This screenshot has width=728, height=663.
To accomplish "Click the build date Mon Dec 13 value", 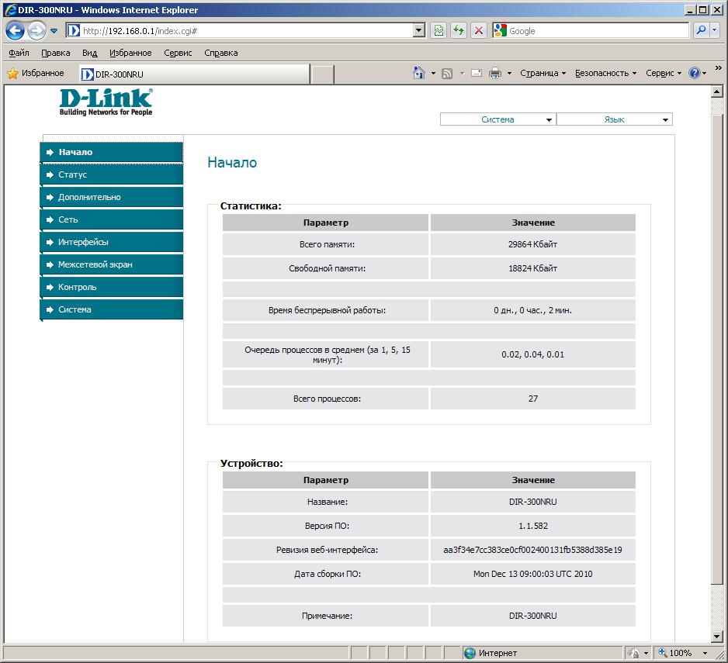I will point(533,574).
